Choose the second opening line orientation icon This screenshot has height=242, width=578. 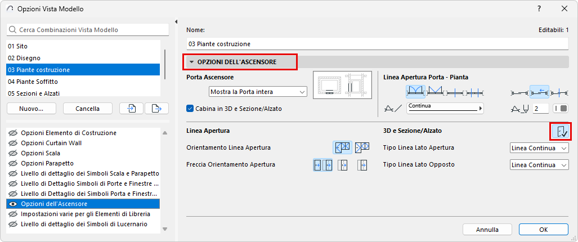point(361,147)
